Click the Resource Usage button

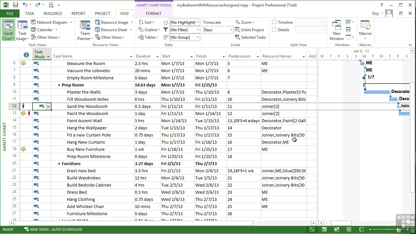111,22
